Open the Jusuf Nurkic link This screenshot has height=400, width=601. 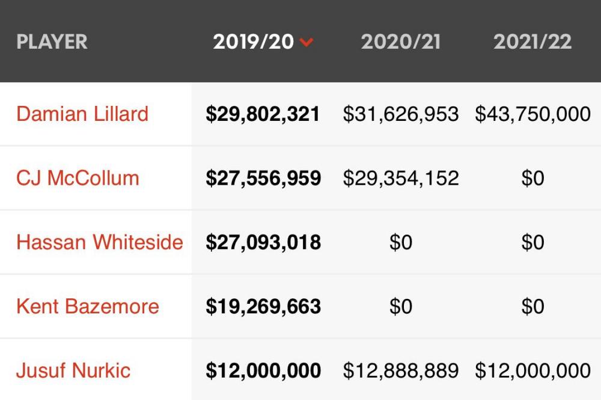pos(73,370)
